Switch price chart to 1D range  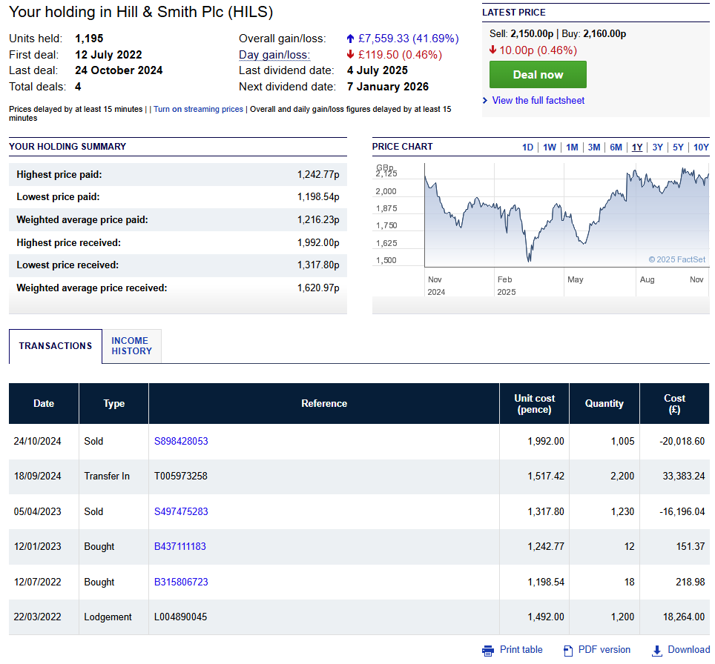[527, 147]
